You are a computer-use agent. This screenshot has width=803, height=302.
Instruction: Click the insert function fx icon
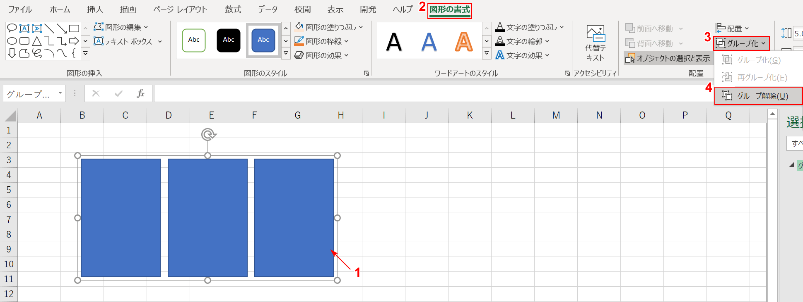coord(140,93)
